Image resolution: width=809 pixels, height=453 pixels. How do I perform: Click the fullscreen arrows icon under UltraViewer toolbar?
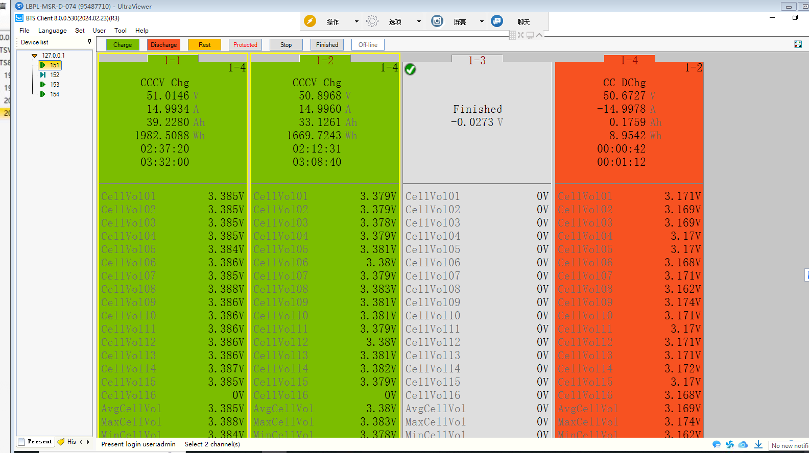(x=521, y=35)
